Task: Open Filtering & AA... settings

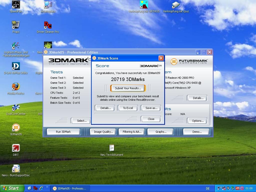Action: coord(132,132)
